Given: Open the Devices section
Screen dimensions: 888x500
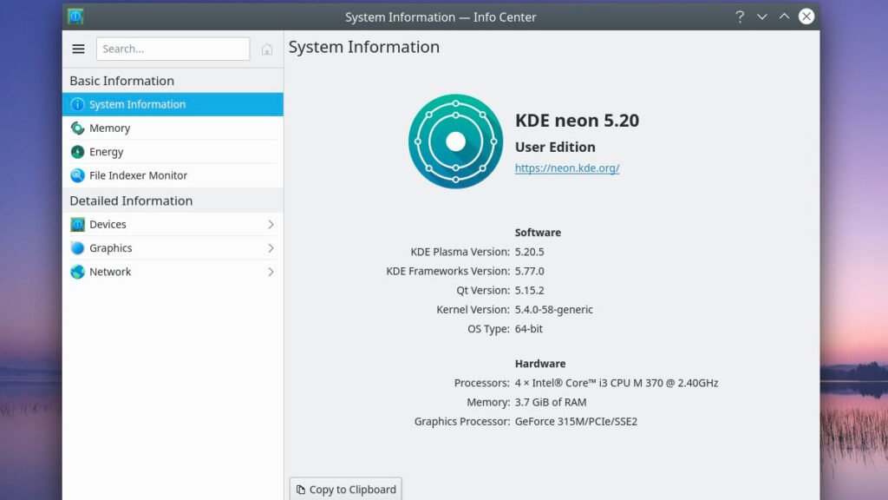Looking at the screenshot, I should click(x=173, y=225).
